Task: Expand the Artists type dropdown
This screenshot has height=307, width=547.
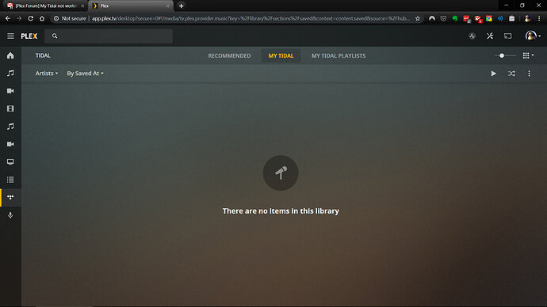Action: (x=47, y=74)
